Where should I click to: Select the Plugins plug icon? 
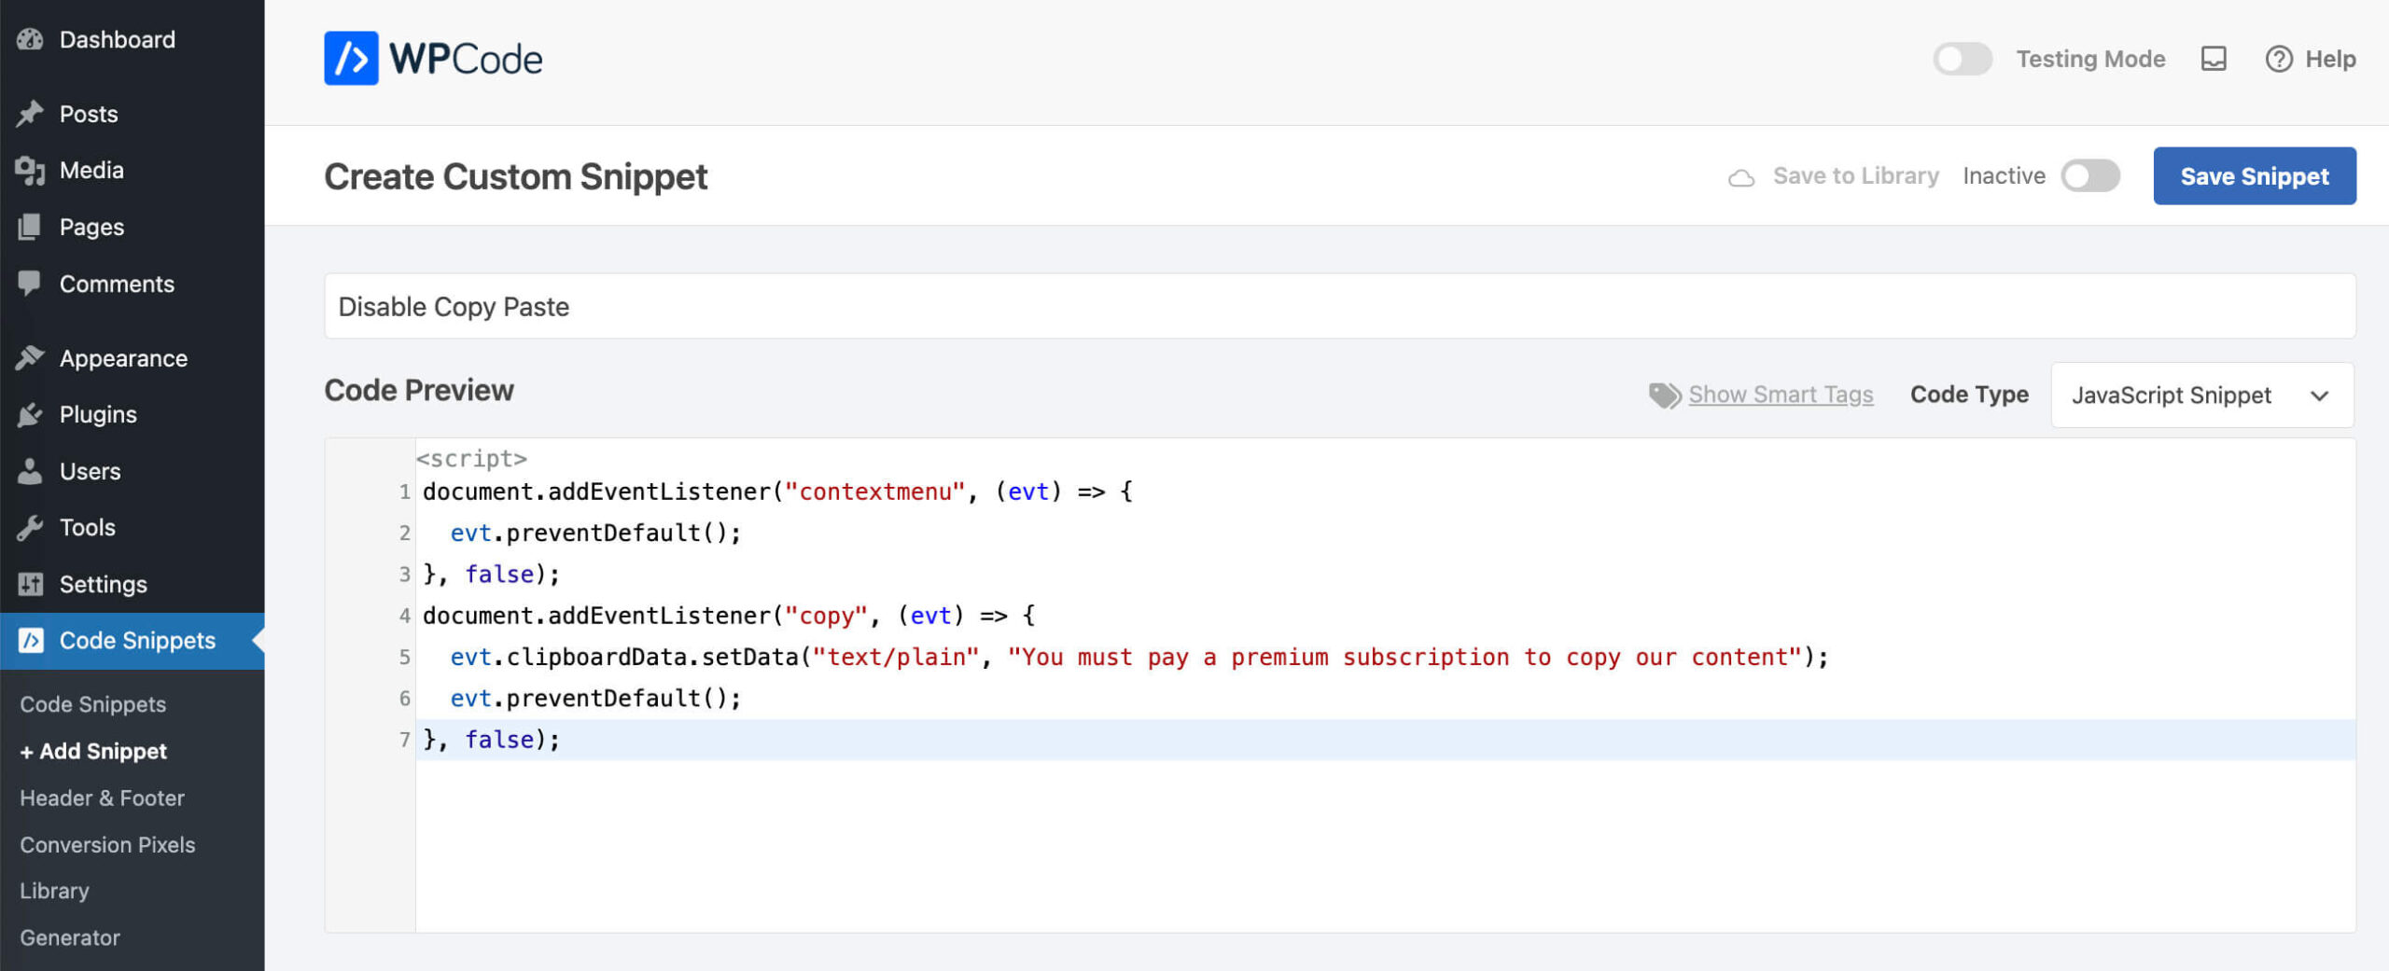31,414
